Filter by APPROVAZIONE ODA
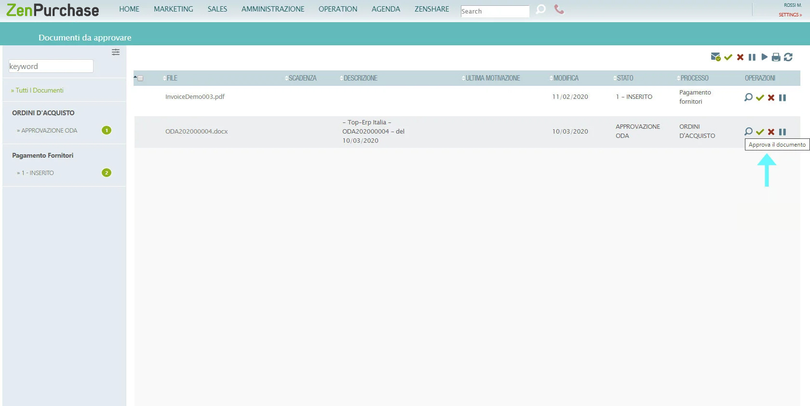The height and width of the screenshot is (406, 810). (x=47, y=131)
